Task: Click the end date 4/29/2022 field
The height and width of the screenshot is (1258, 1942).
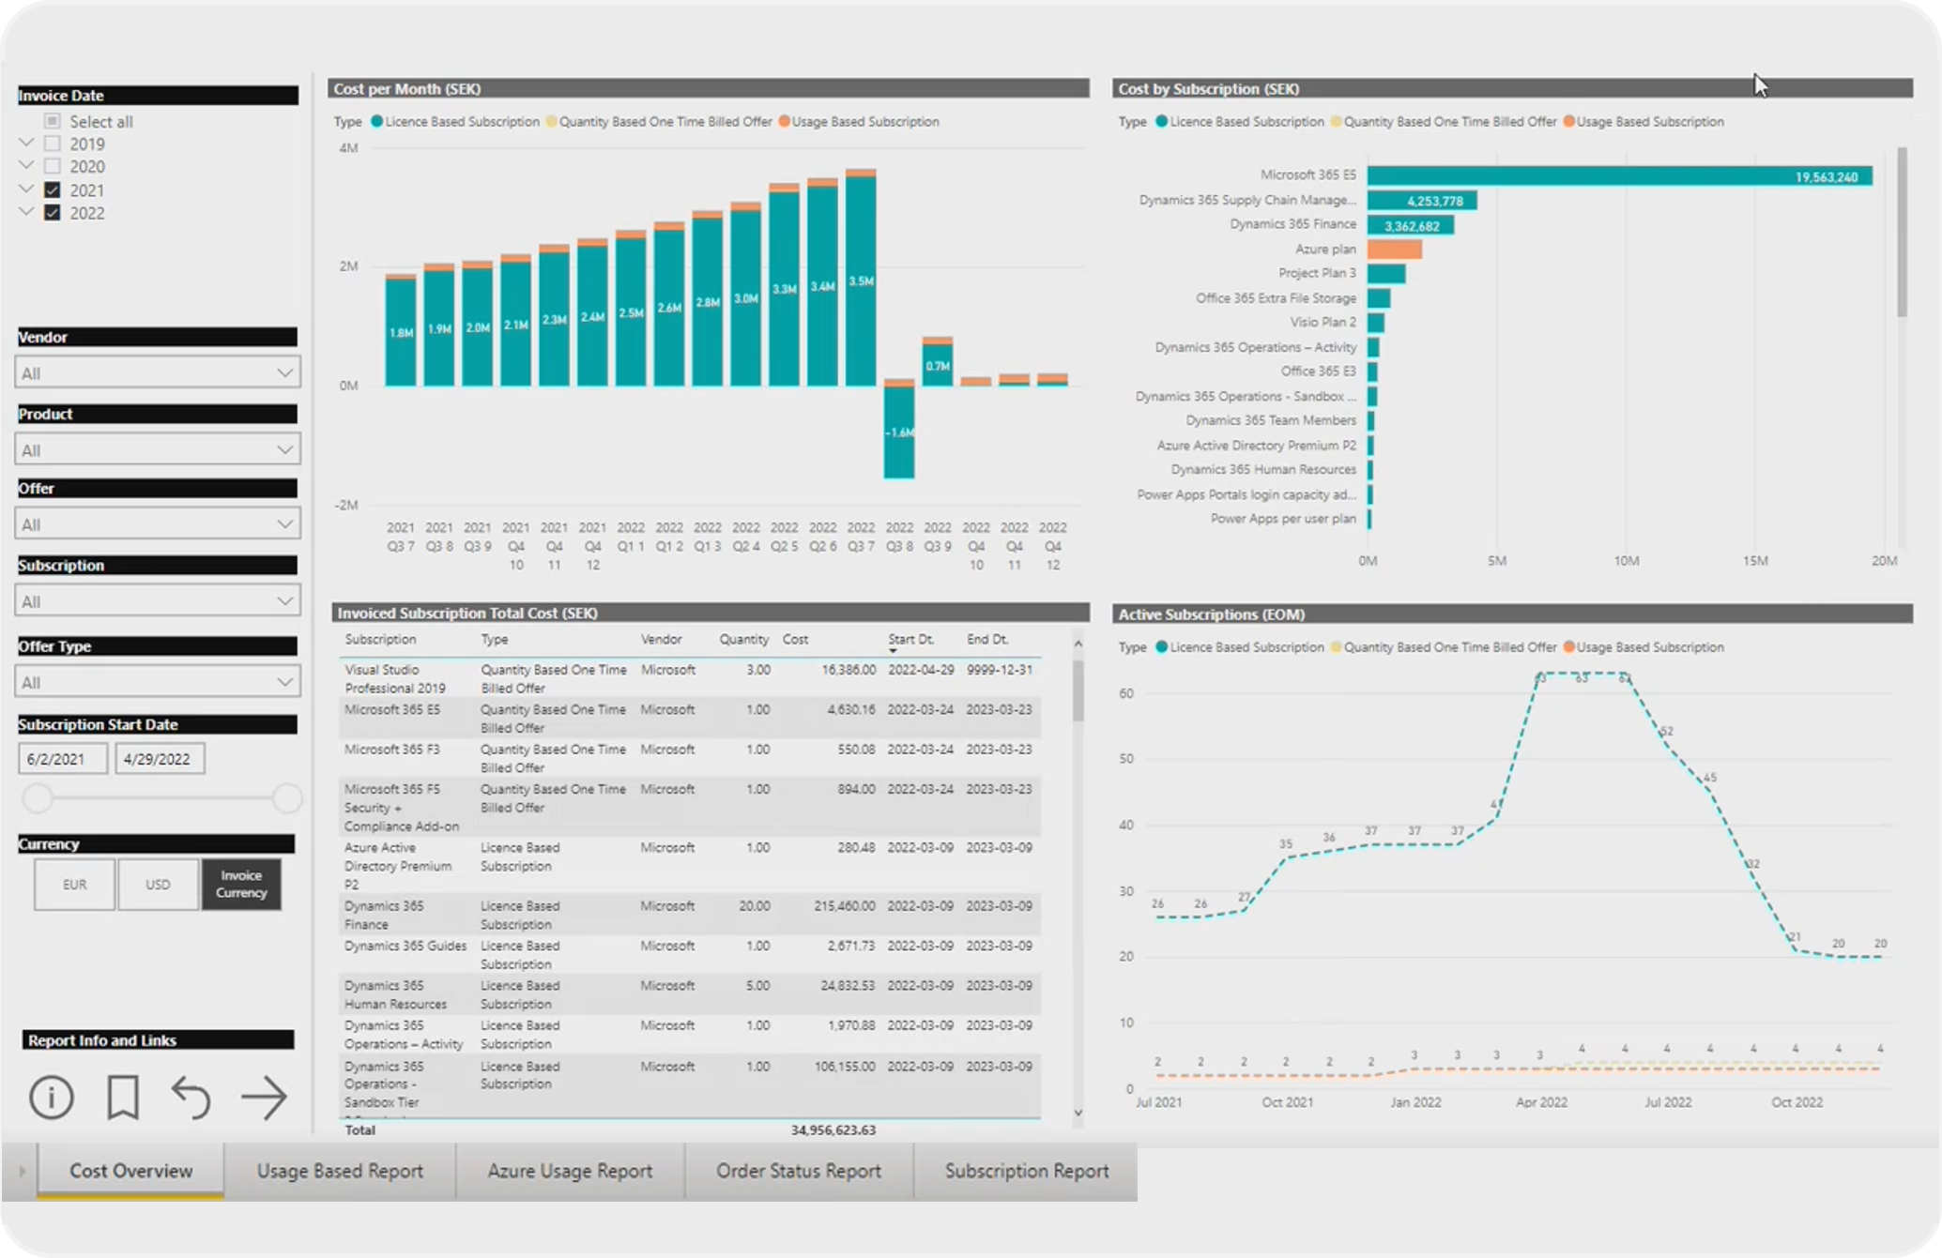Action: click(160, 759)
